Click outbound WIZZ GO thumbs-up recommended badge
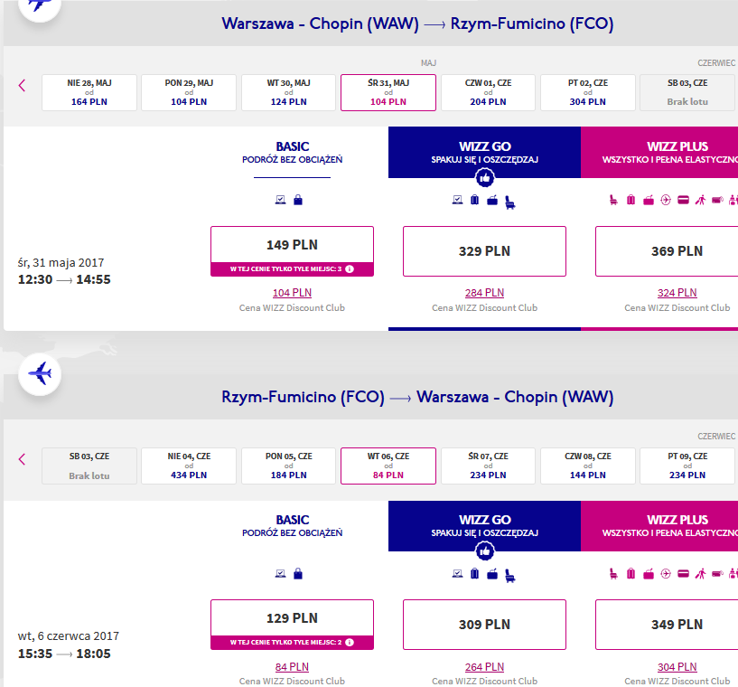 [x=485, y=178]
